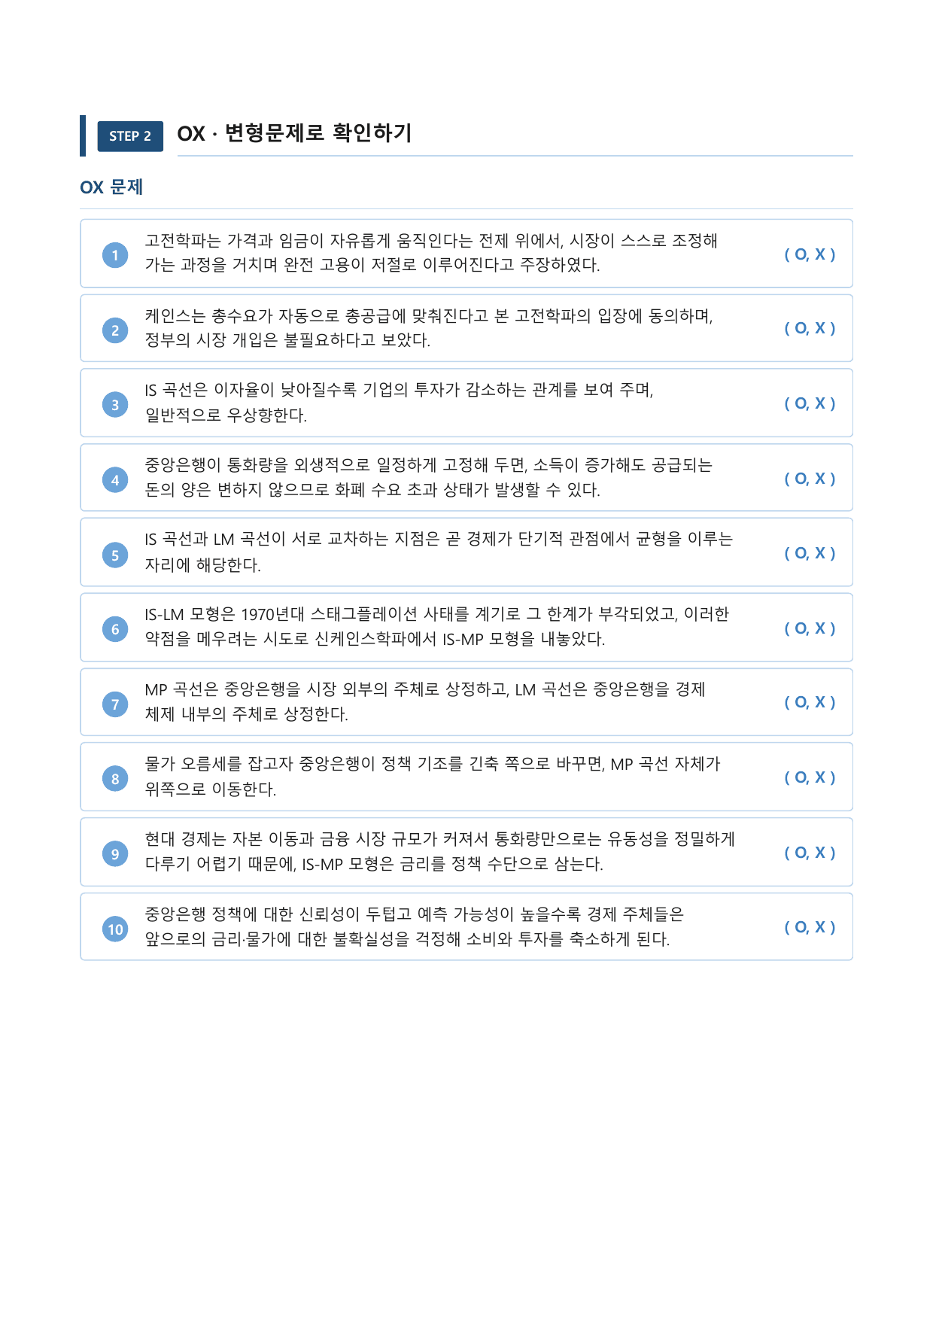Click number circle 9
933x1320 pixels.
pos(115,853)
